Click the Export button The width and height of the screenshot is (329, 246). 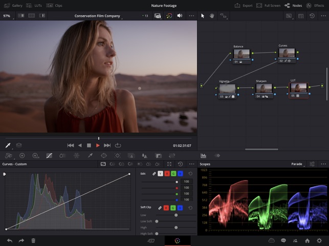(244, 6)
